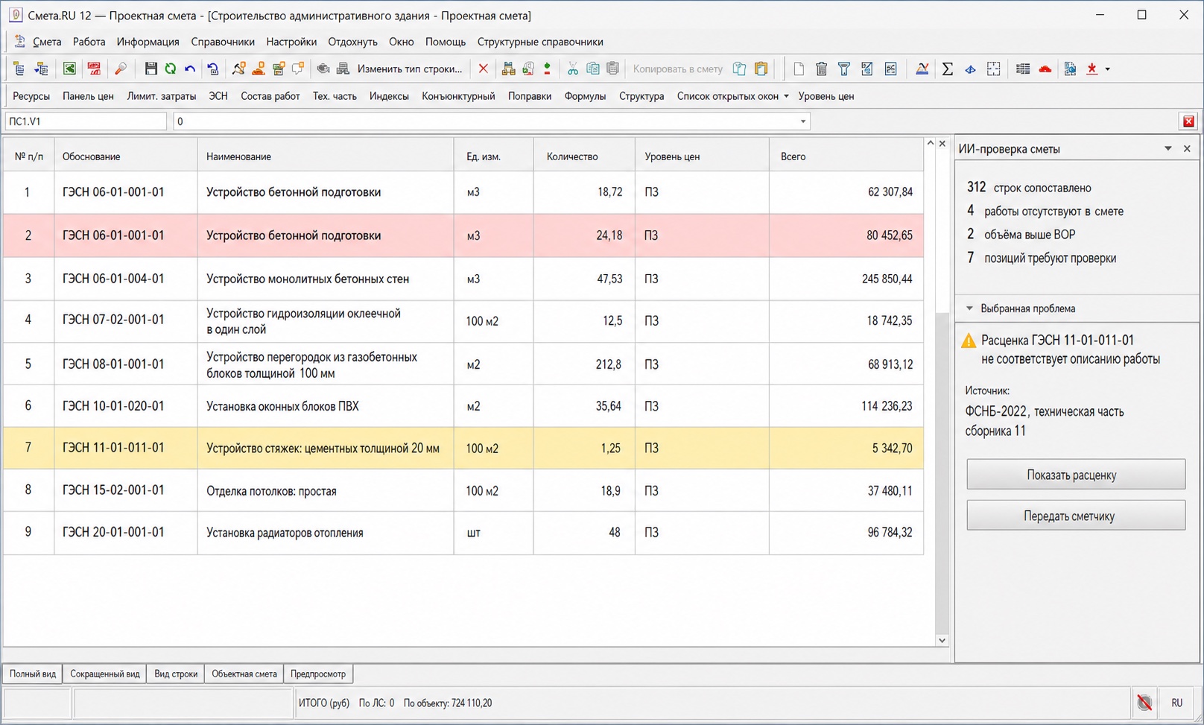
Task: Click the Sigma sum icon
Action: [947, 69]
